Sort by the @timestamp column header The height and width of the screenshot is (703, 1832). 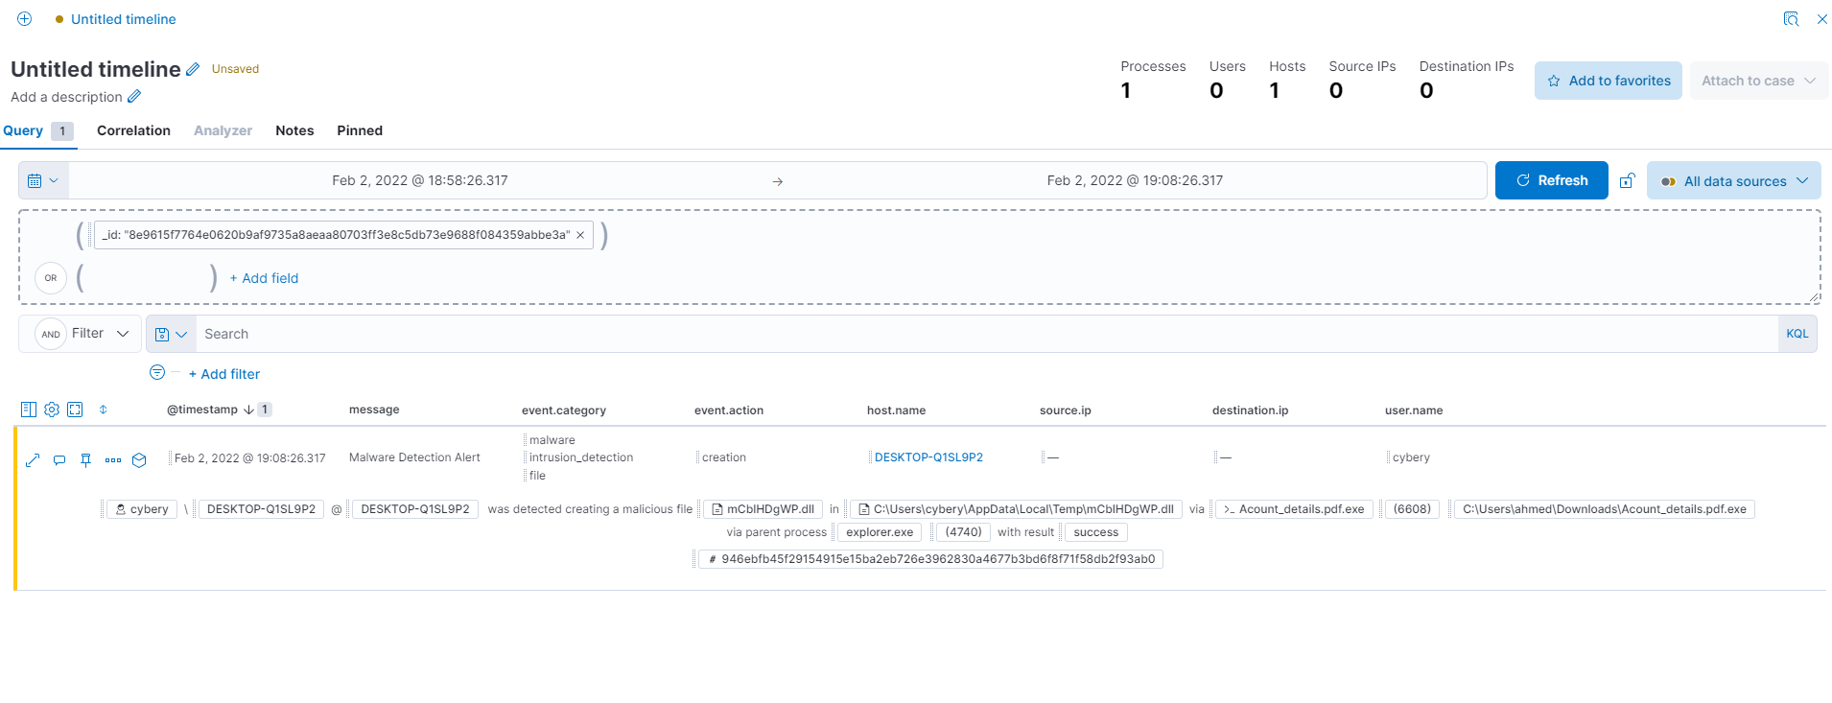(202, 410)
